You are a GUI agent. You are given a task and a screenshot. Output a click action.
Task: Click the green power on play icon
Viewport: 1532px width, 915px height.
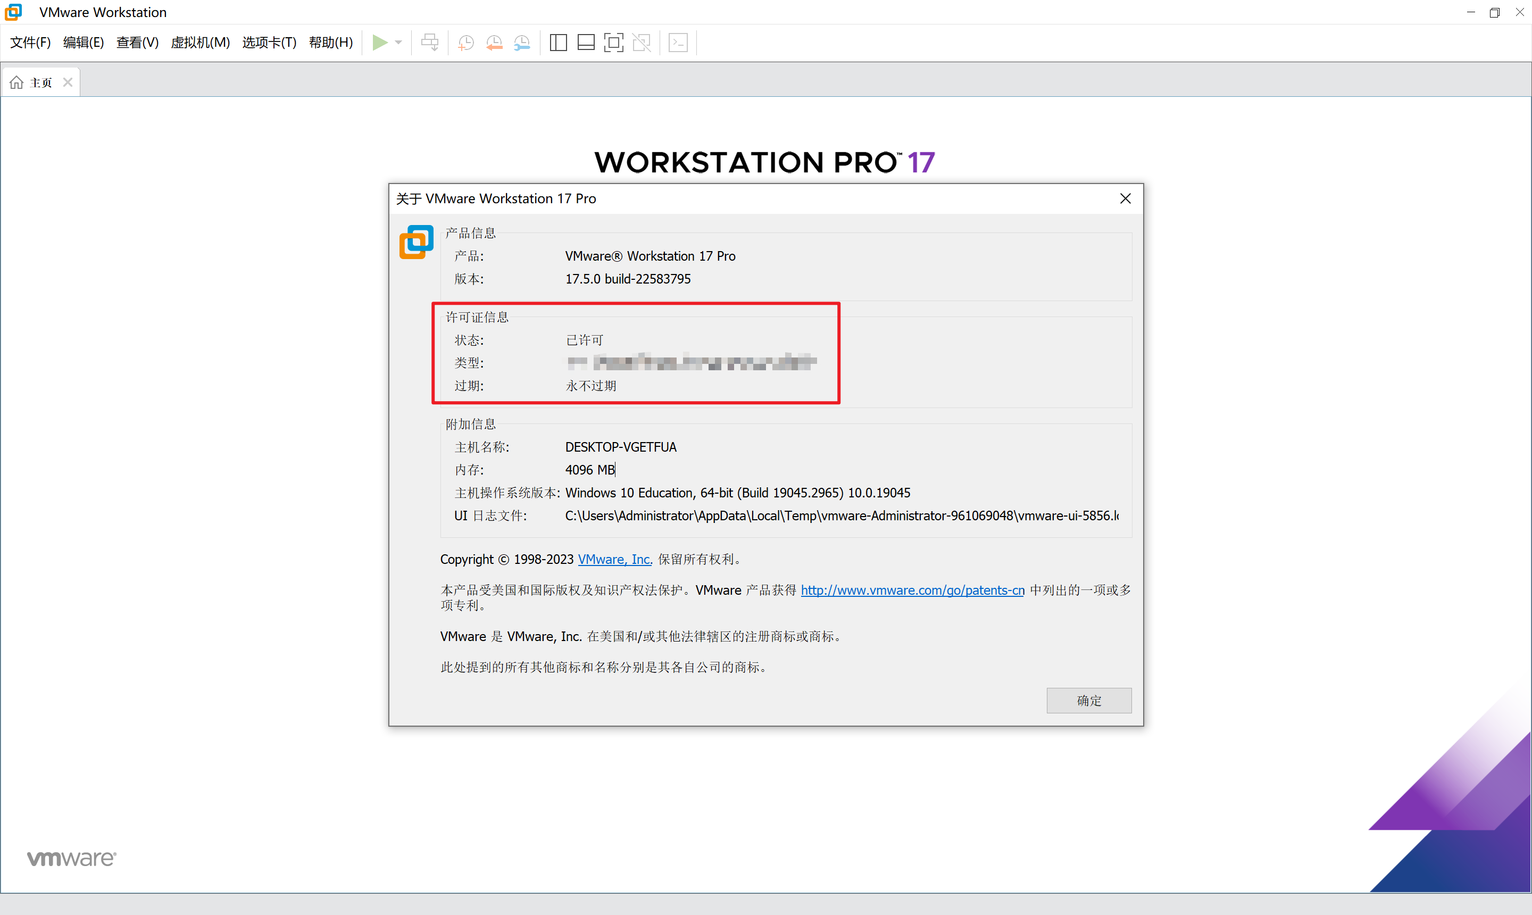click(x=380, y=43)
